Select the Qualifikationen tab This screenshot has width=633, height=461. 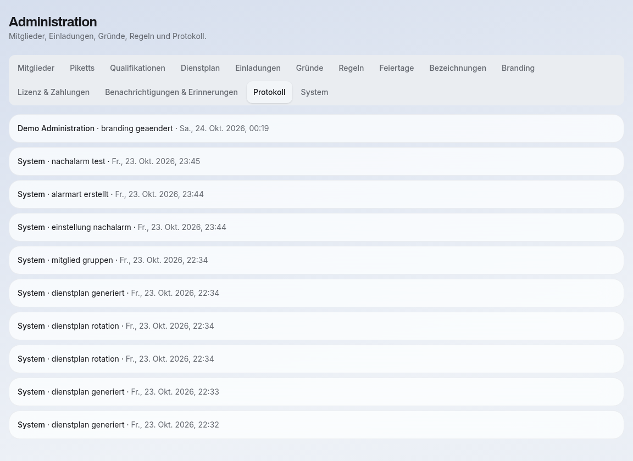(138, 68)
